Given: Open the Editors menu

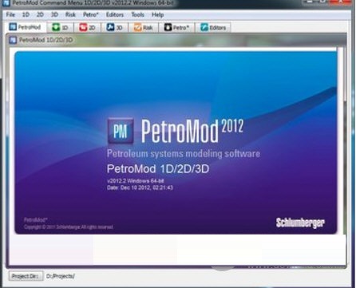Looking at the screenshot, I should [x=115, y=14].
